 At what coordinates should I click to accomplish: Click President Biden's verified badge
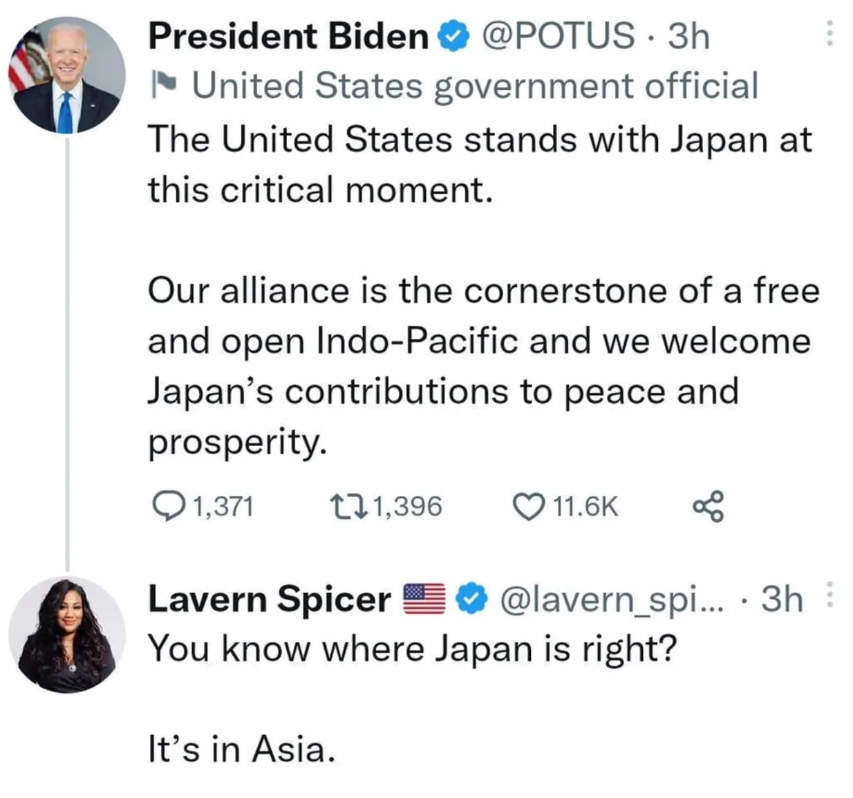pyautogui.click(x=455, y=37)
